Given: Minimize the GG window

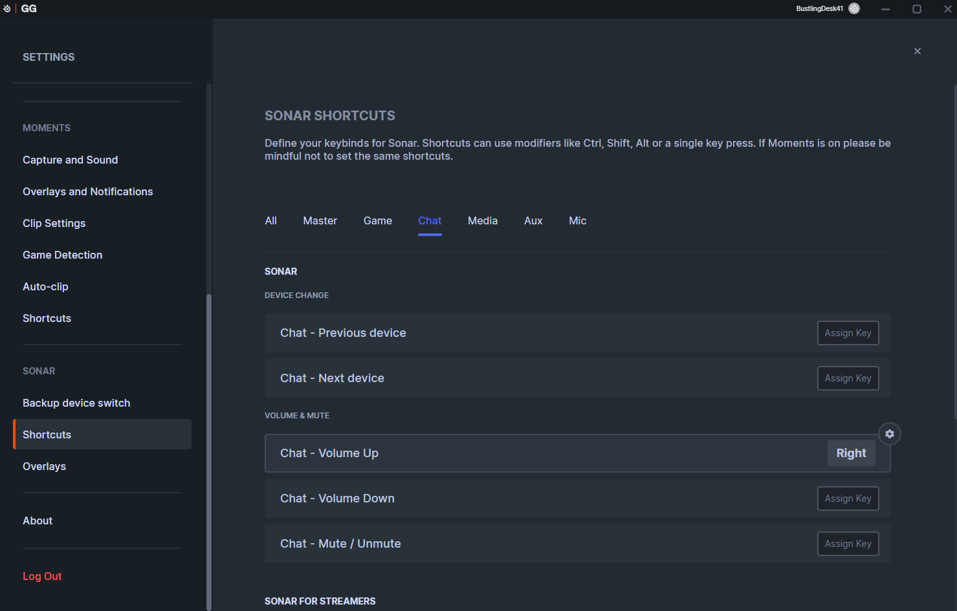Looking at the screenshot, I should (885, 9).
